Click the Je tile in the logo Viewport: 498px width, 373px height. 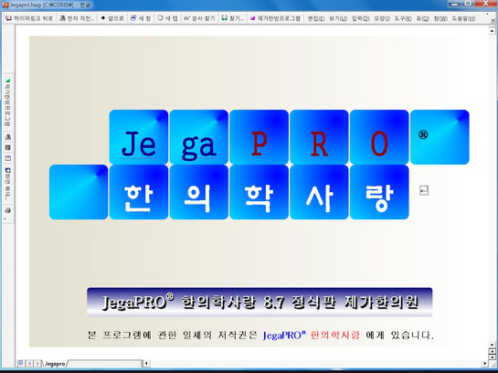(x=139, y=137)
